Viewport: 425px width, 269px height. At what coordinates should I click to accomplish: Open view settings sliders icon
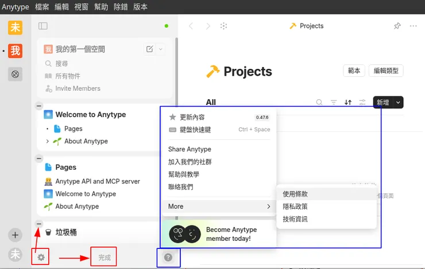click(x=362, y=102)
